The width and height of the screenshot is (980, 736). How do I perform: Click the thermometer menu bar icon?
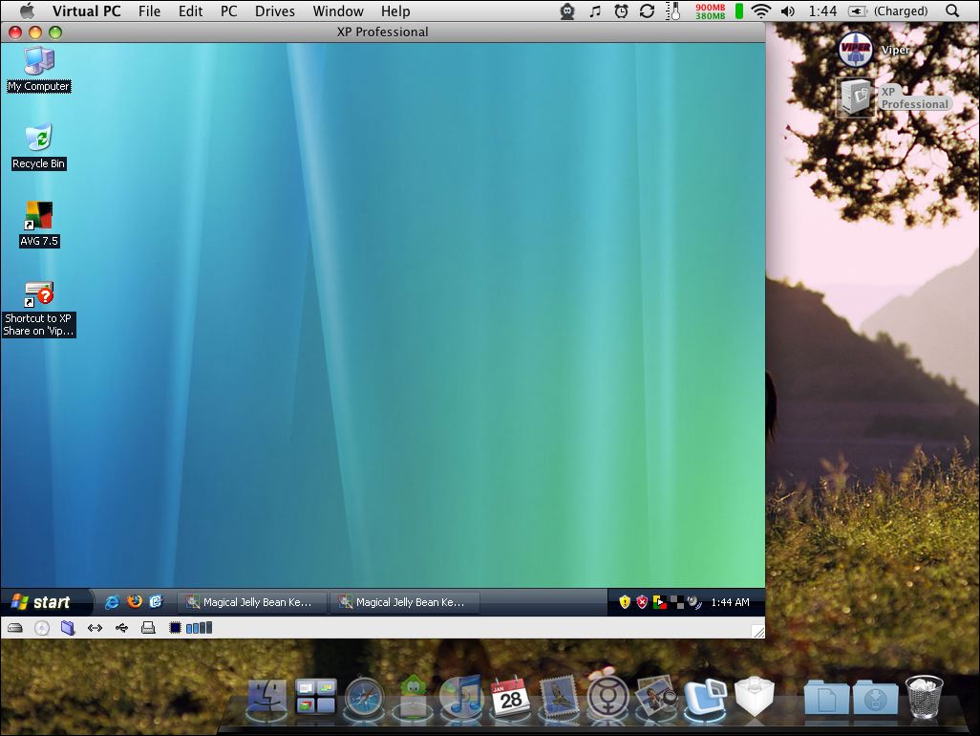(x=673, y=11)
